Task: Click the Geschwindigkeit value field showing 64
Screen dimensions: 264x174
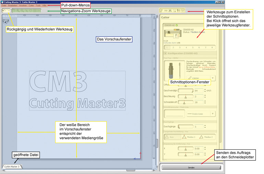Action: 199,91
